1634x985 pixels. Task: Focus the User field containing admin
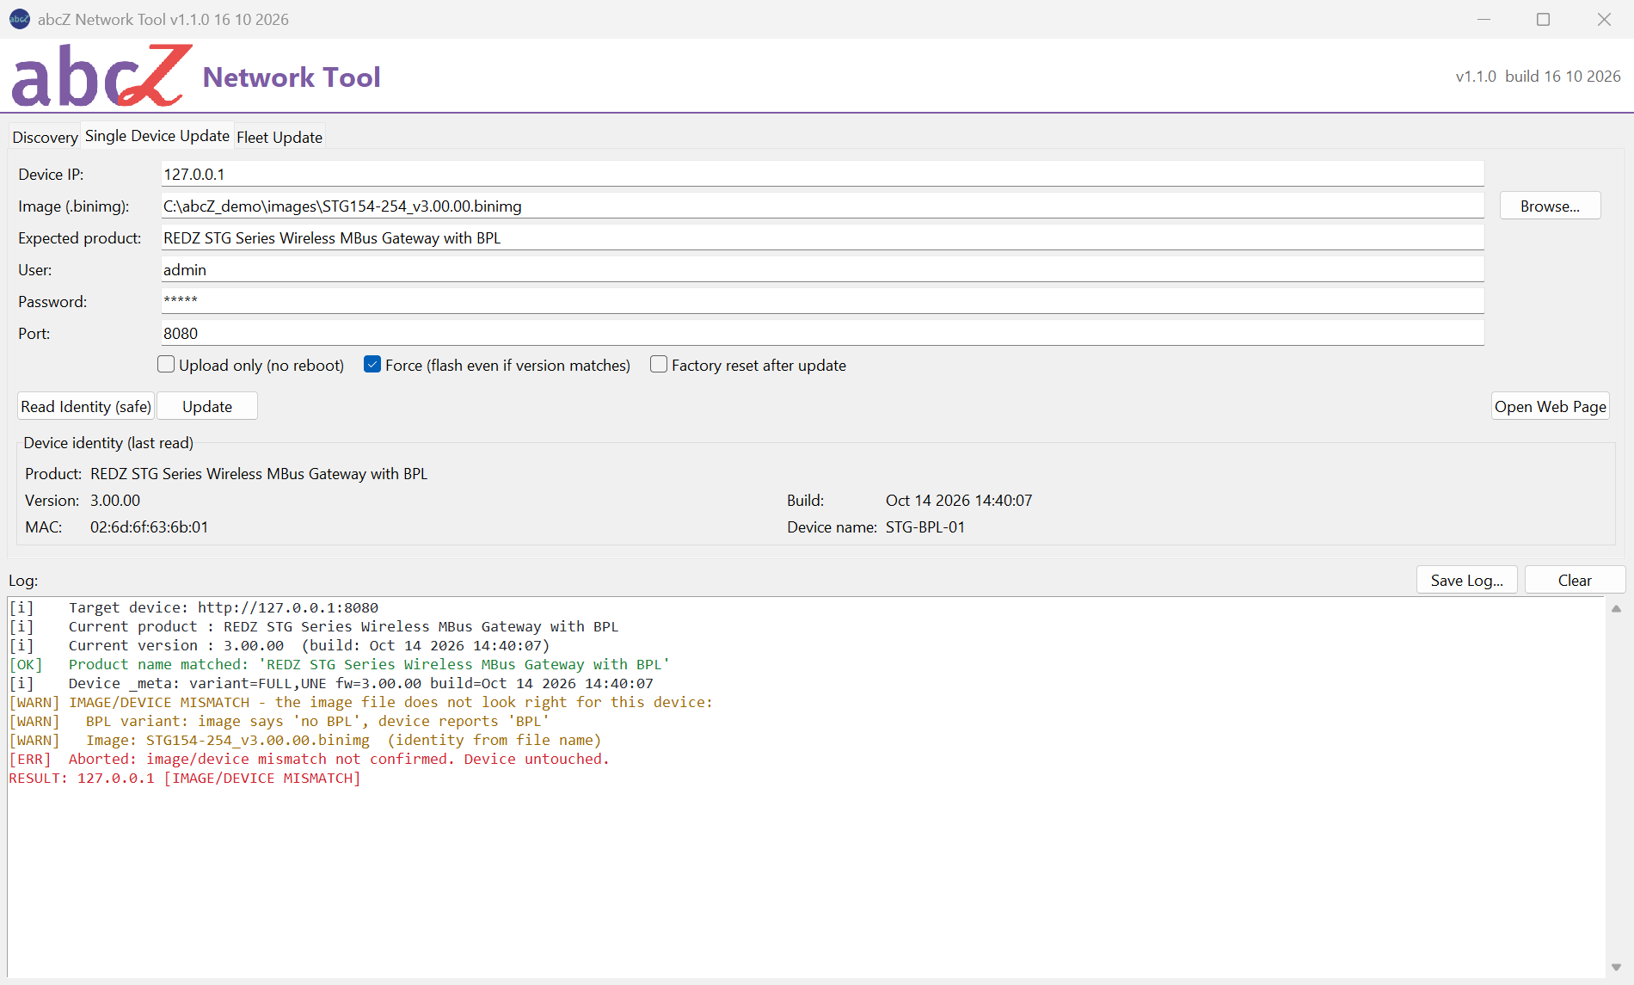point(822,269)
